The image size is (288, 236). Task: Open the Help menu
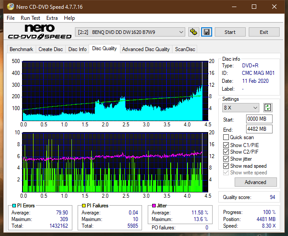(x=69, y=18)
